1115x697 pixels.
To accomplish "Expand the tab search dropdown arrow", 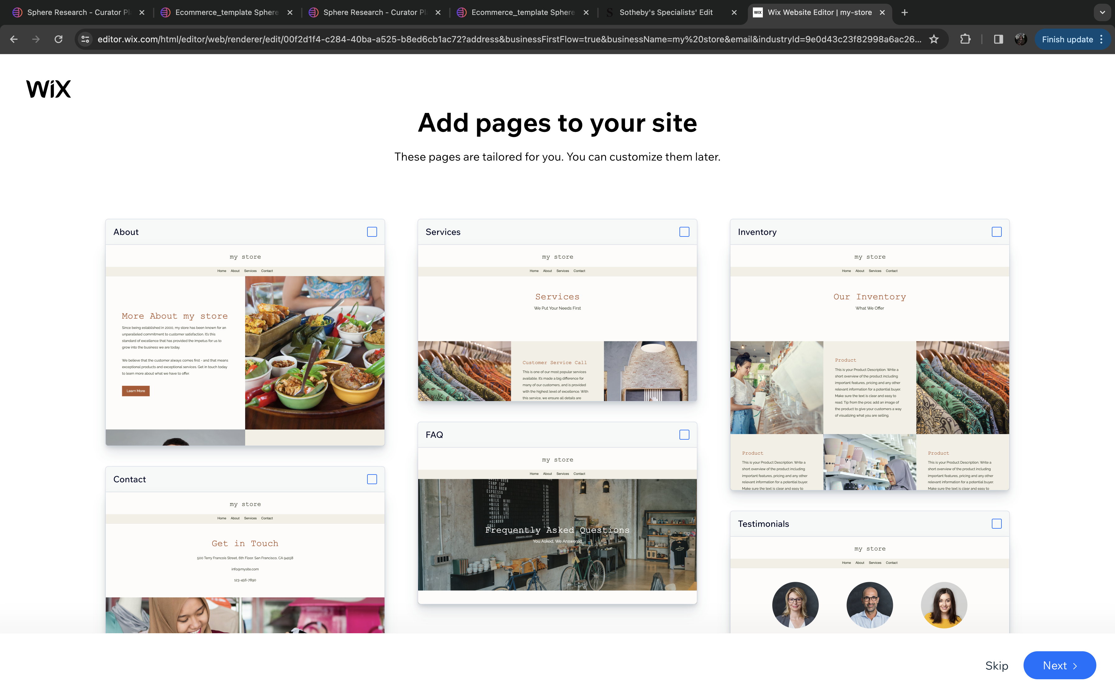I will coord(1102,12).
